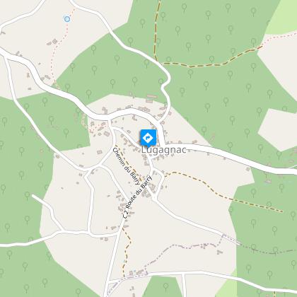Click the hairpin bend on road north of Lugagnac
The width and height of the screenshot is (297, 297).
coord(166,83)
